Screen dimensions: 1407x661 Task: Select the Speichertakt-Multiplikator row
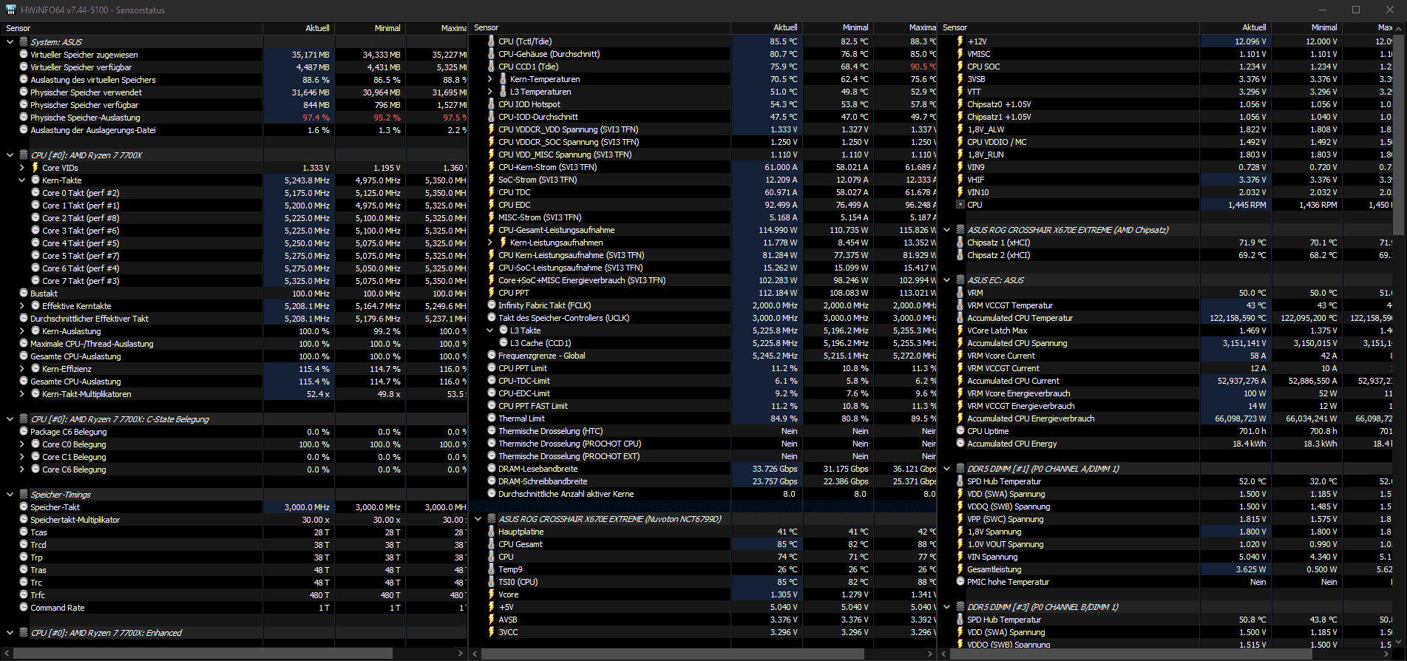coord(234,520)
